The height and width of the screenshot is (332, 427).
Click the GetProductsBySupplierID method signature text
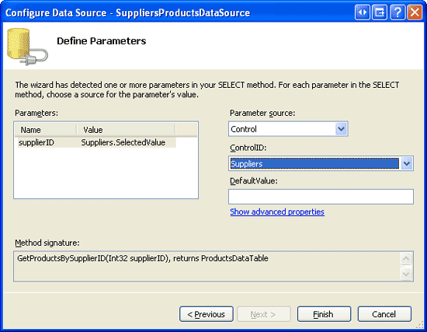(143, 258)
